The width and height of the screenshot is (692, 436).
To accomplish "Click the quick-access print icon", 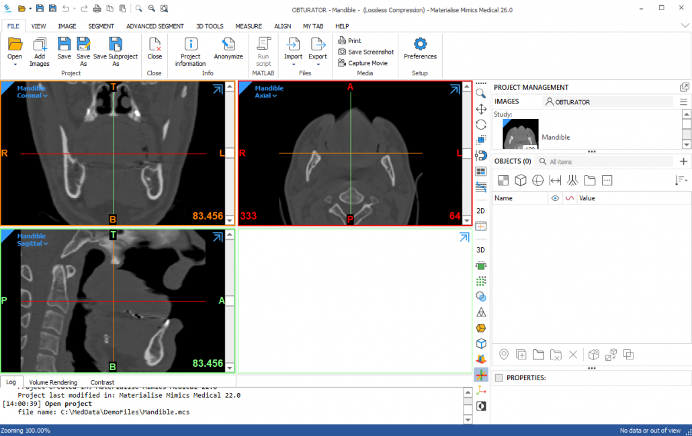I will [x=97, y=8].
